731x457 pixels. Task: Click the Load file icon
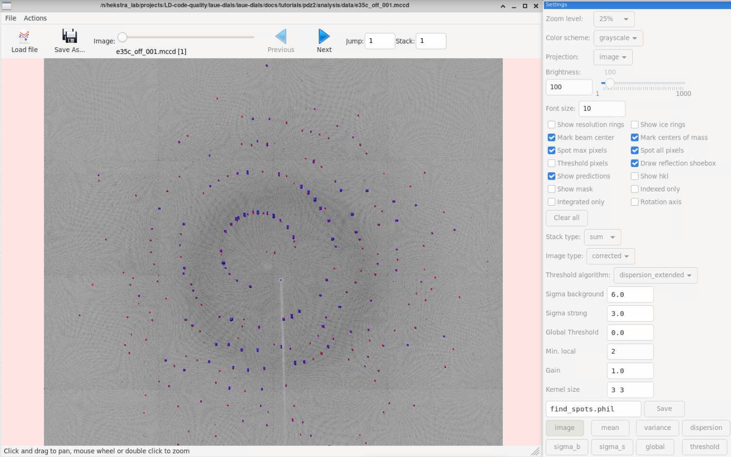24,37
